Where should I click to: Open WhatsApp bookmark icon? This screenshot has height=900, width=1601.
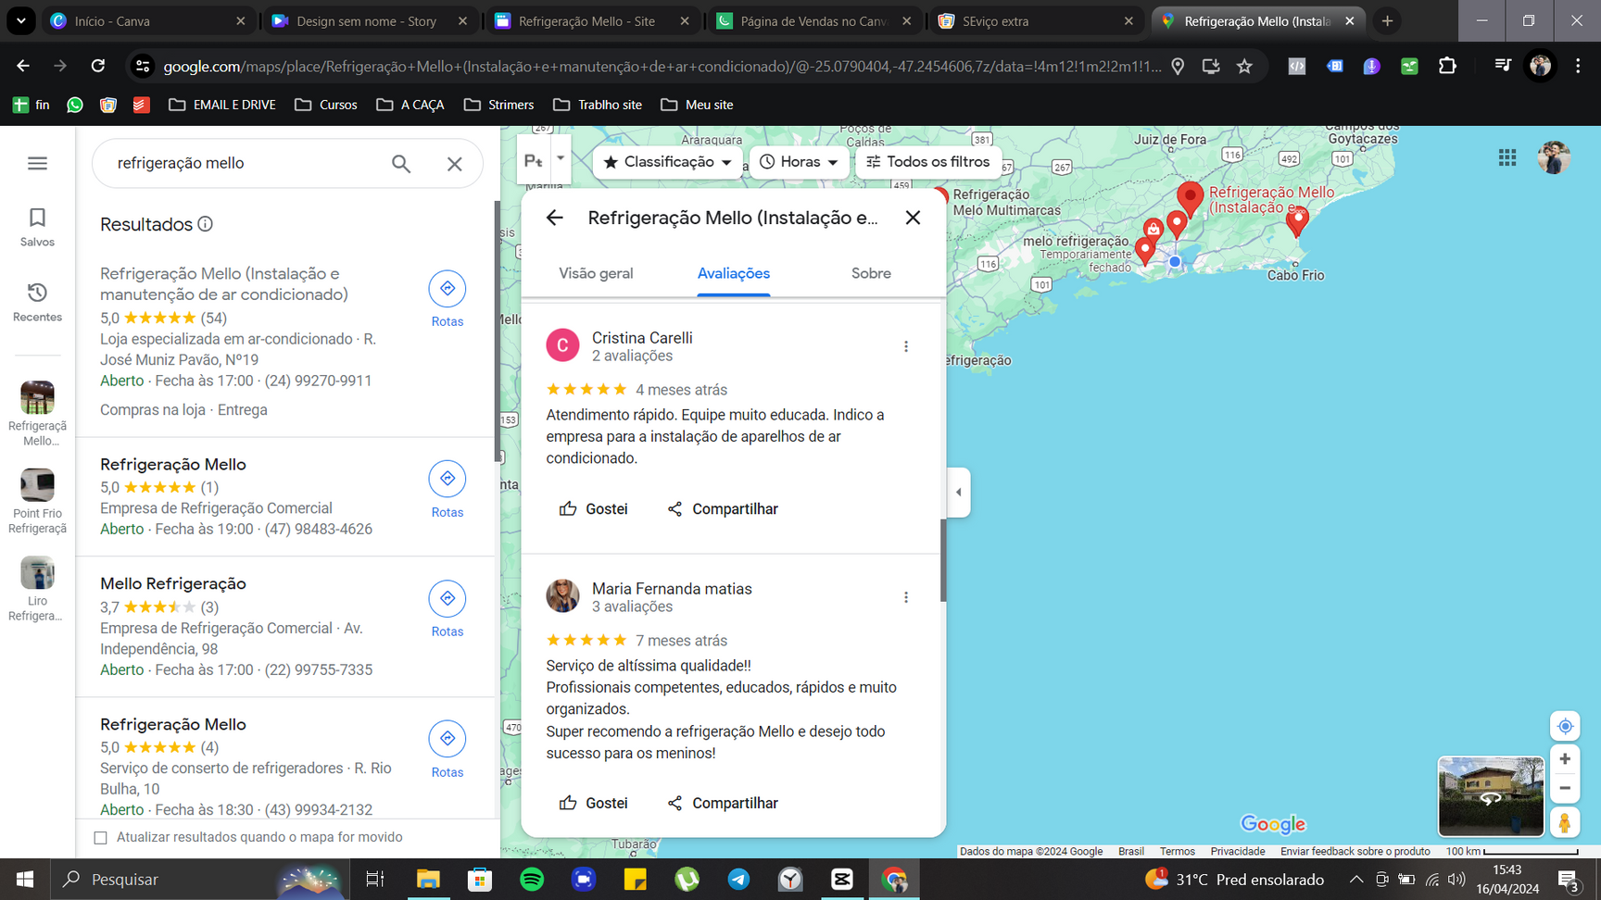[x=75, y=105]
